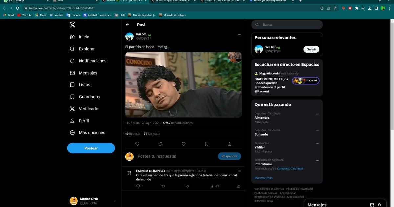394x207 pixels.
Task: Open the YouTube bookmark
Action: [25, 15]
